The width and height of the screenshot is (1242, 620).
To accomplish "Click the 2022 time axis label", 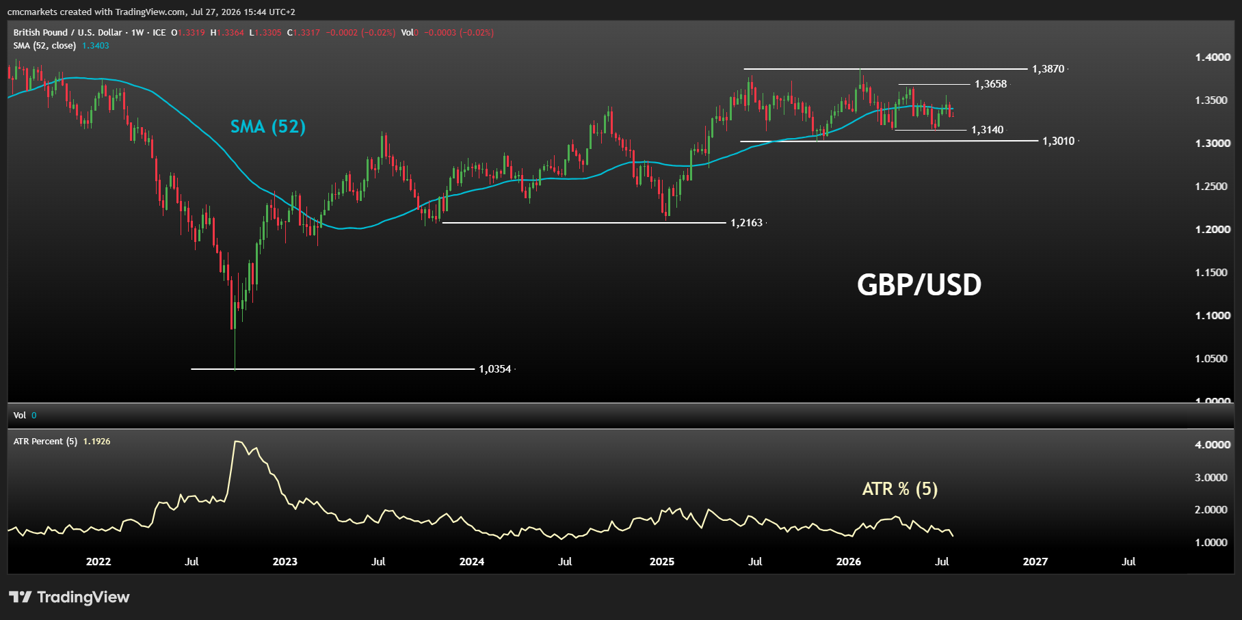I will [x=98, y=562].
